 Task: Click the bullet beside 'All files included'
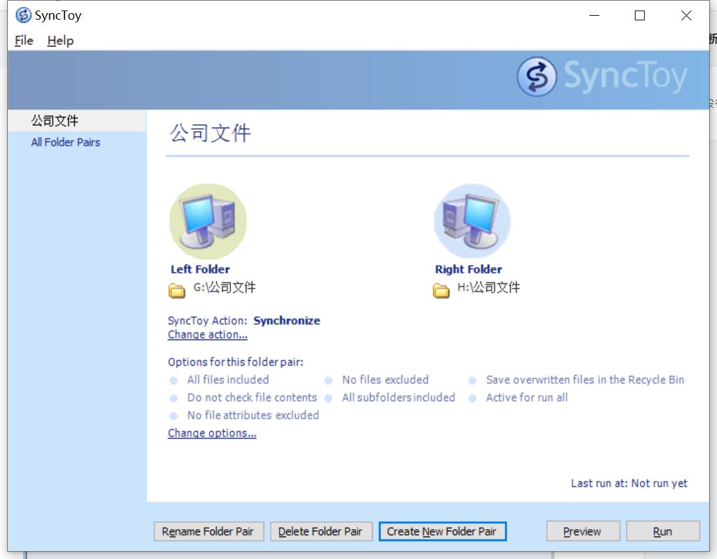tap(173, 380)
